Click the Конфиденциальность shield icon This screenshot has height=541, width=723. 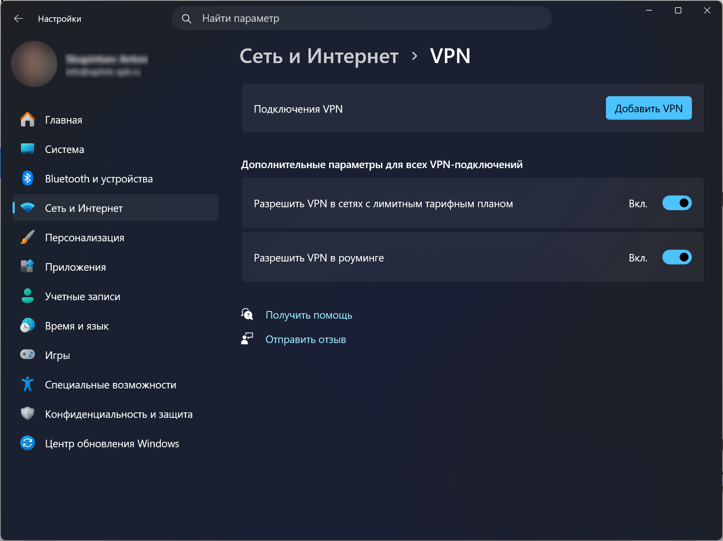tap(28, 414)
